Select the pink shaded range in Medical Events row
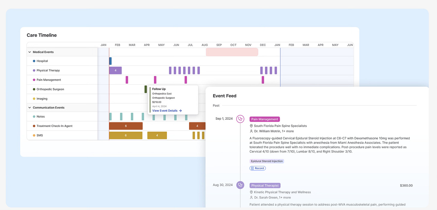Screen dimensions: 437x210 [x=232, y=52]
